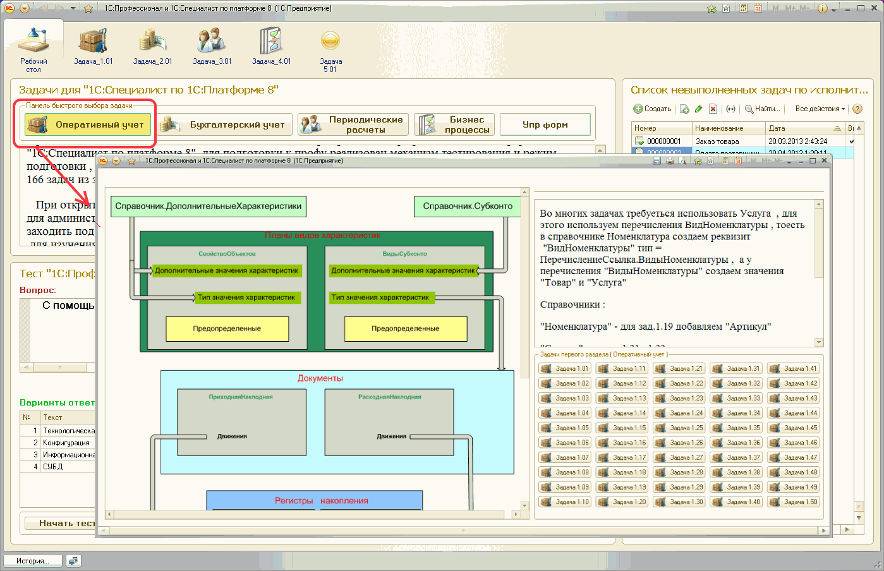Viewport: 884px width, 571px height.
Task: Click Найти... in the tasks list toolbar
Action: coord(763,109)
